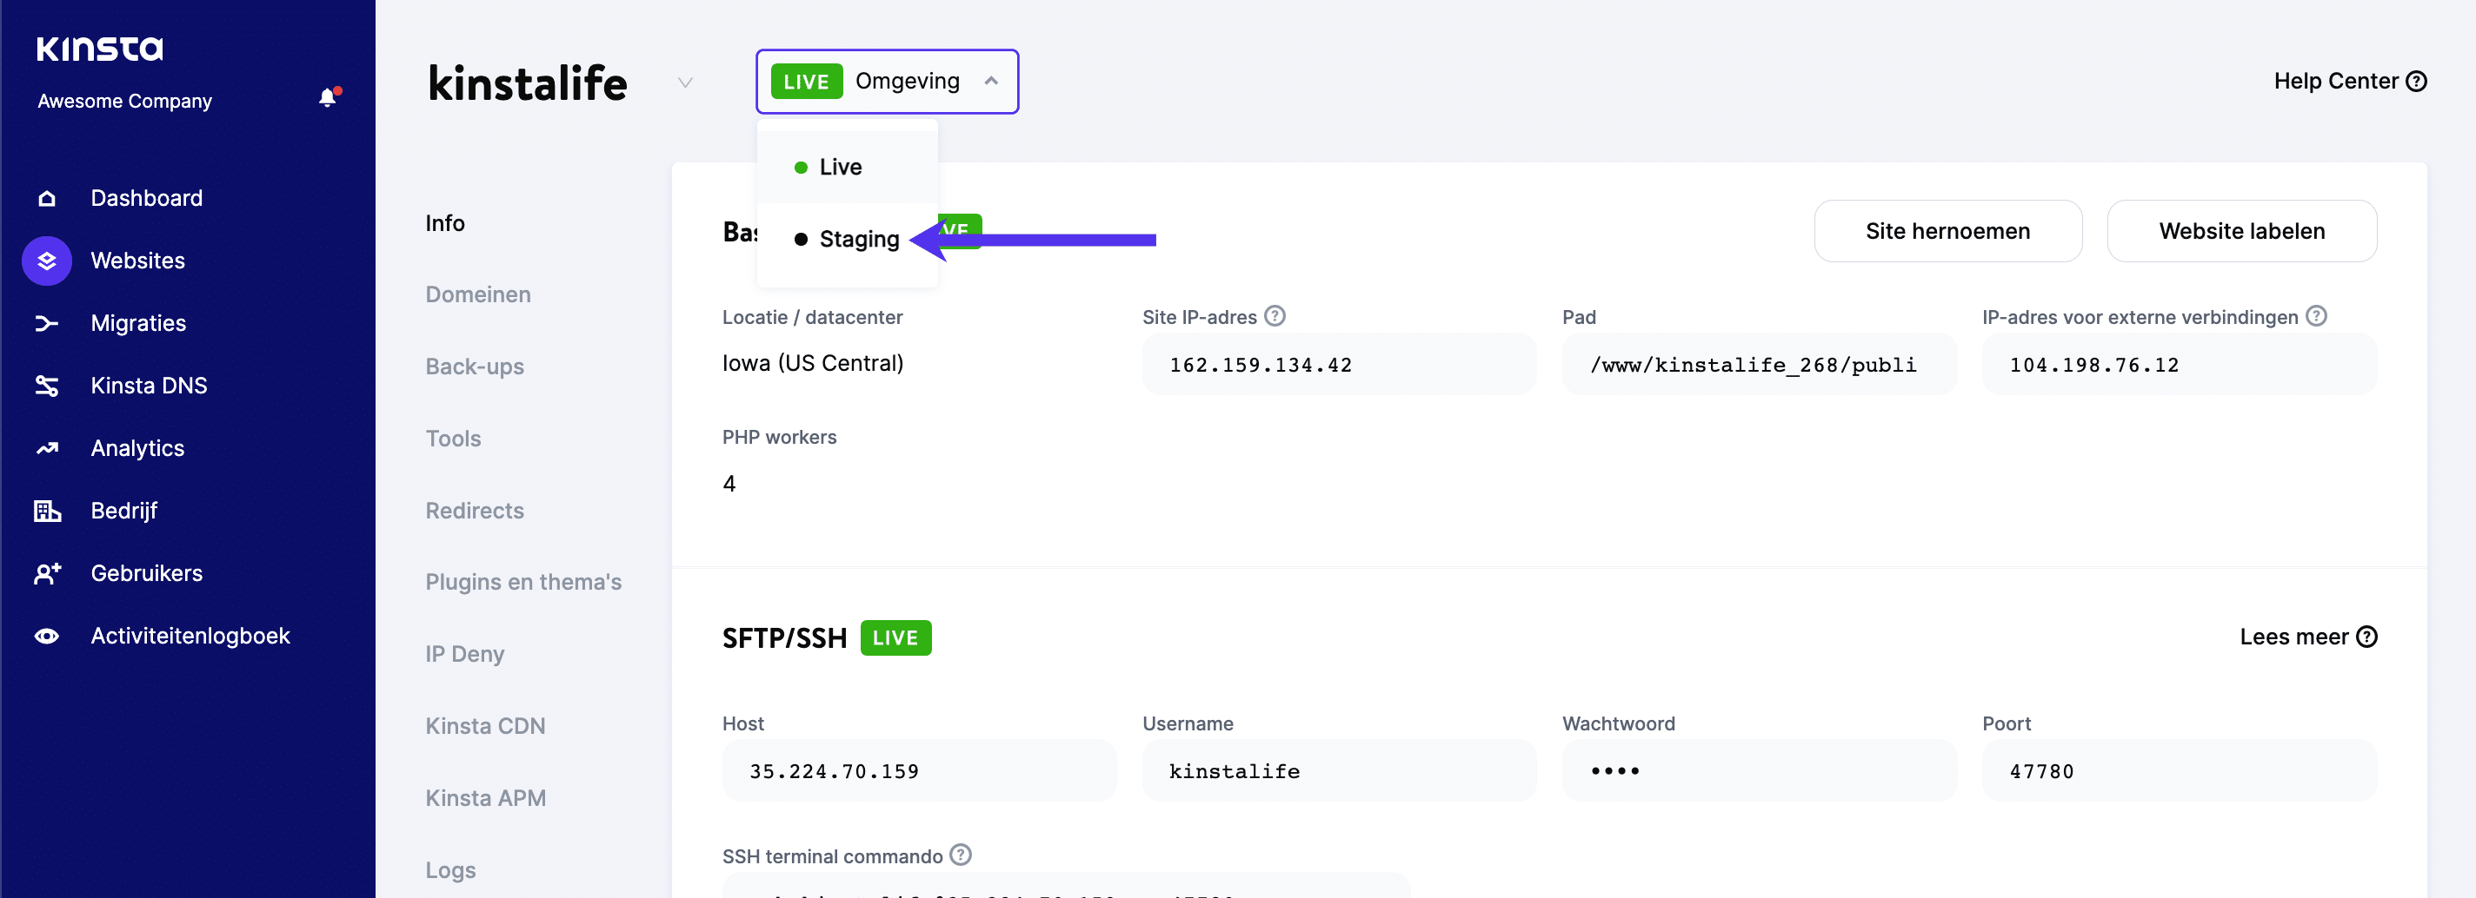
Task: Click the Bedrijf building icon
Action: pyautogui.click(x=46, y=511)
